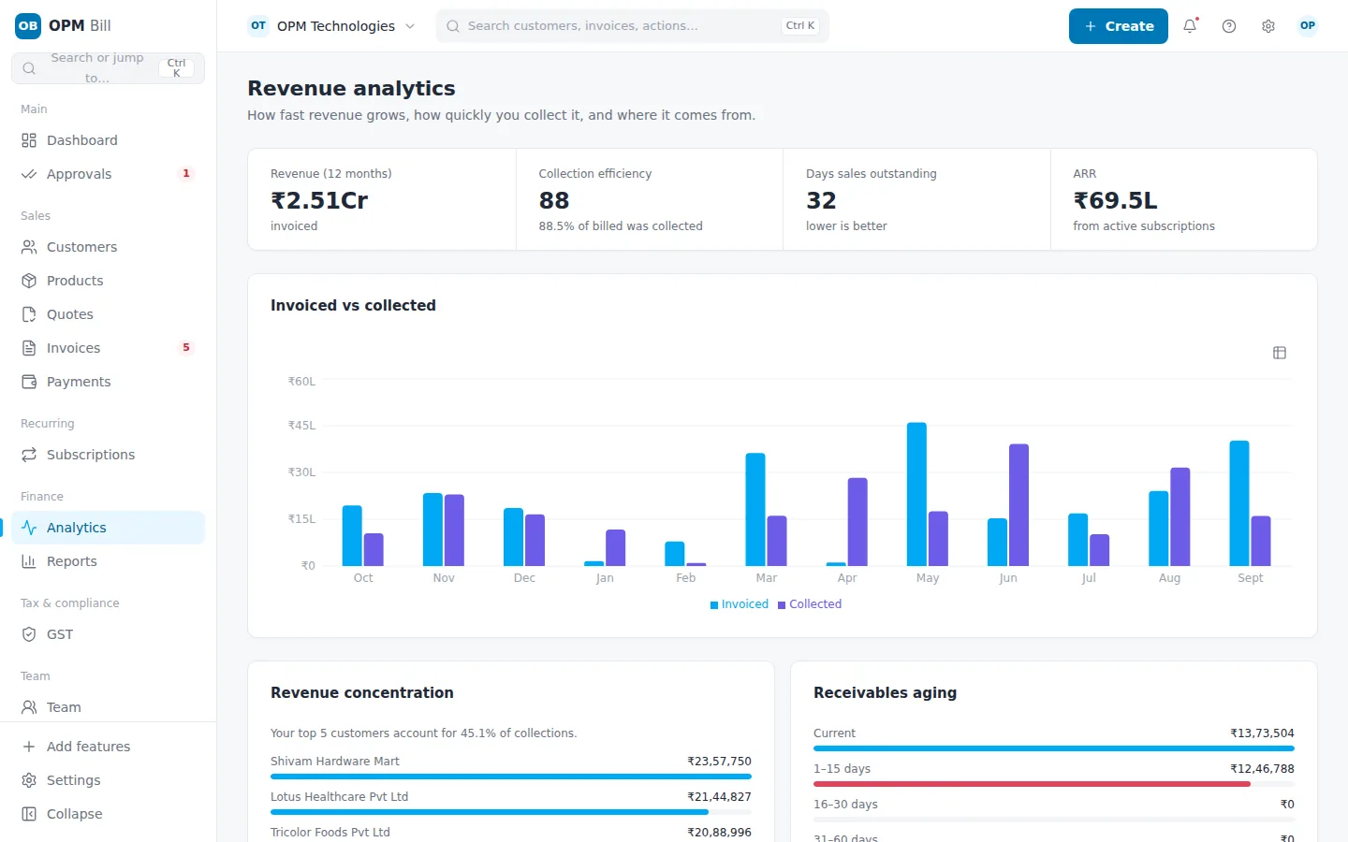Viewport: 1348px width, 842px height.
Task: Open the Approvals page
Action: (x=108, y=174)
